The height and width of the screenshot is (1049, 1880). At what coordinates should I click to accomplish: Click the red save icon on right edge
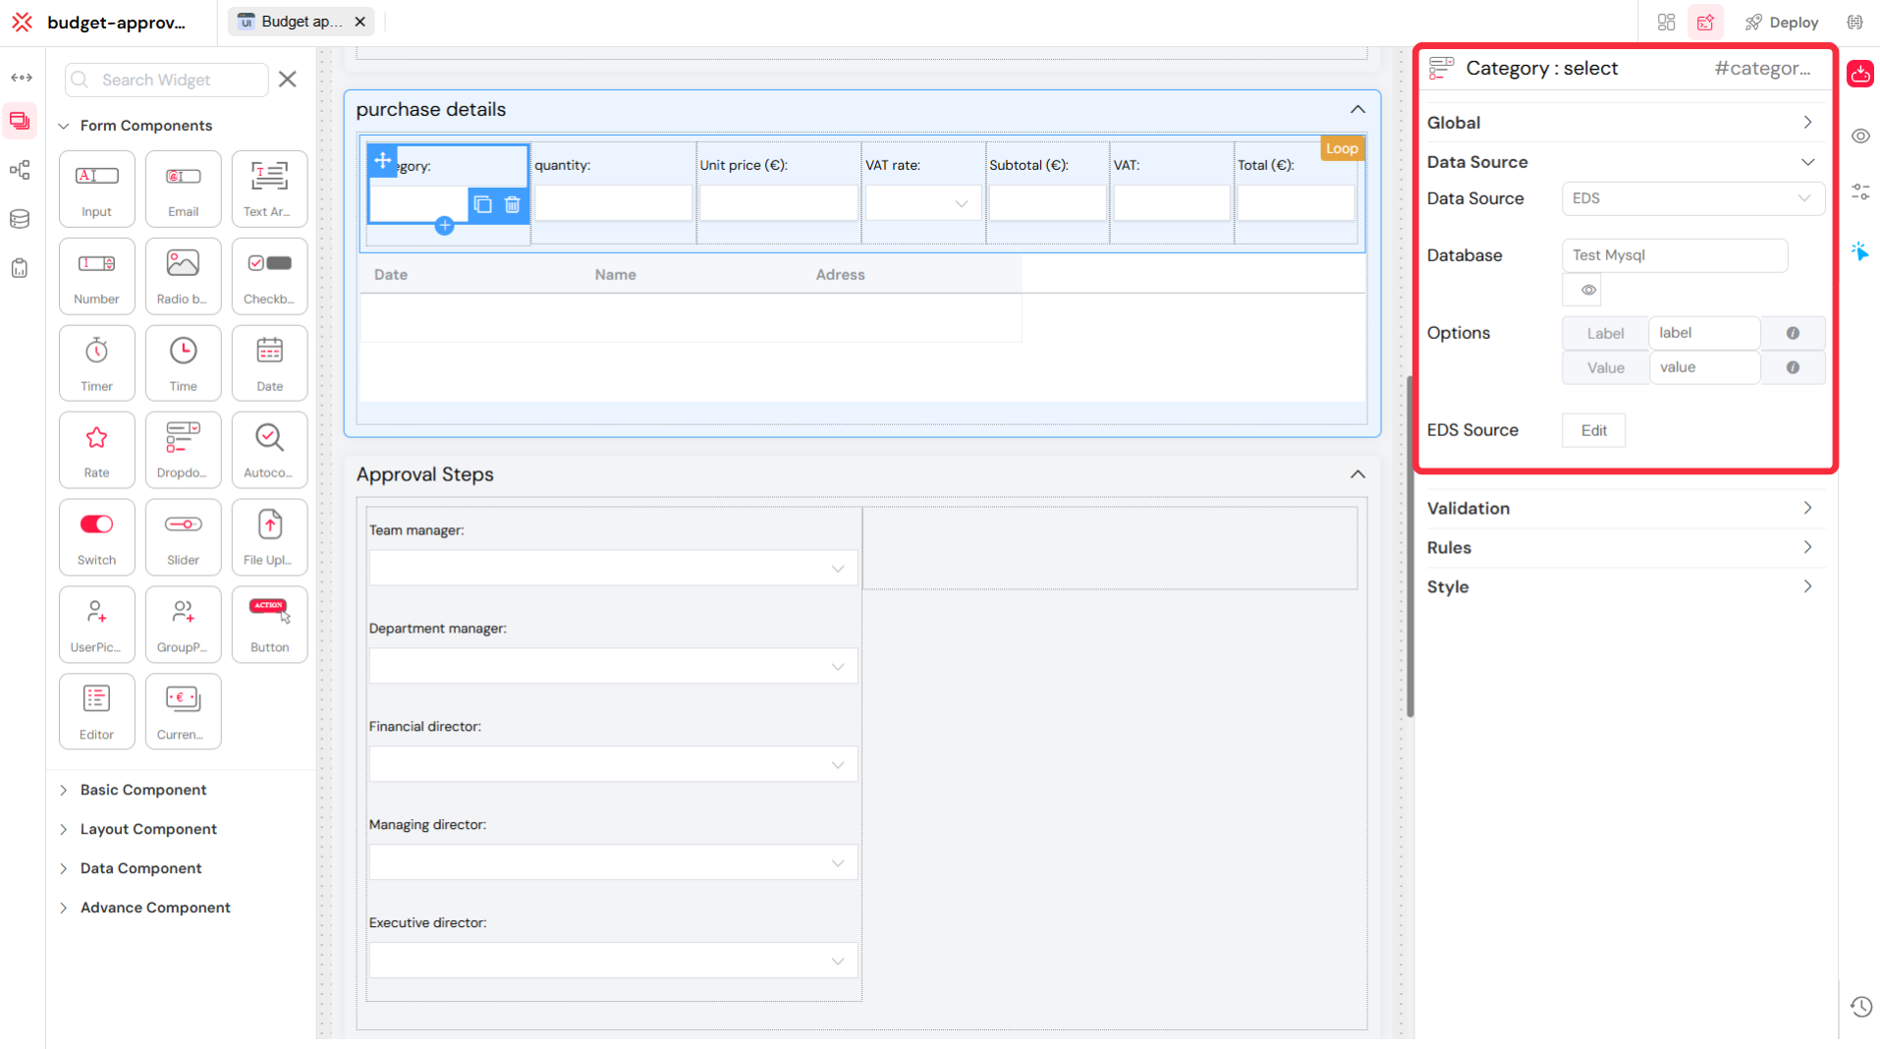(1860, 74)
